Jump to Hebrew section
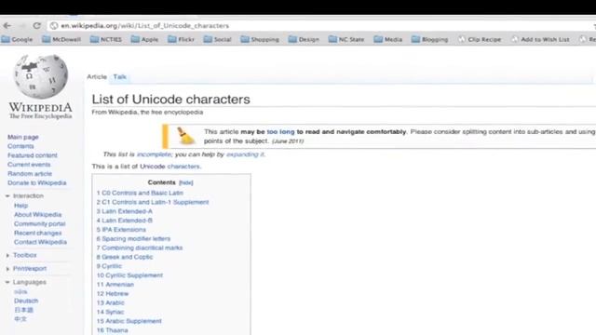 click(113, 294)
